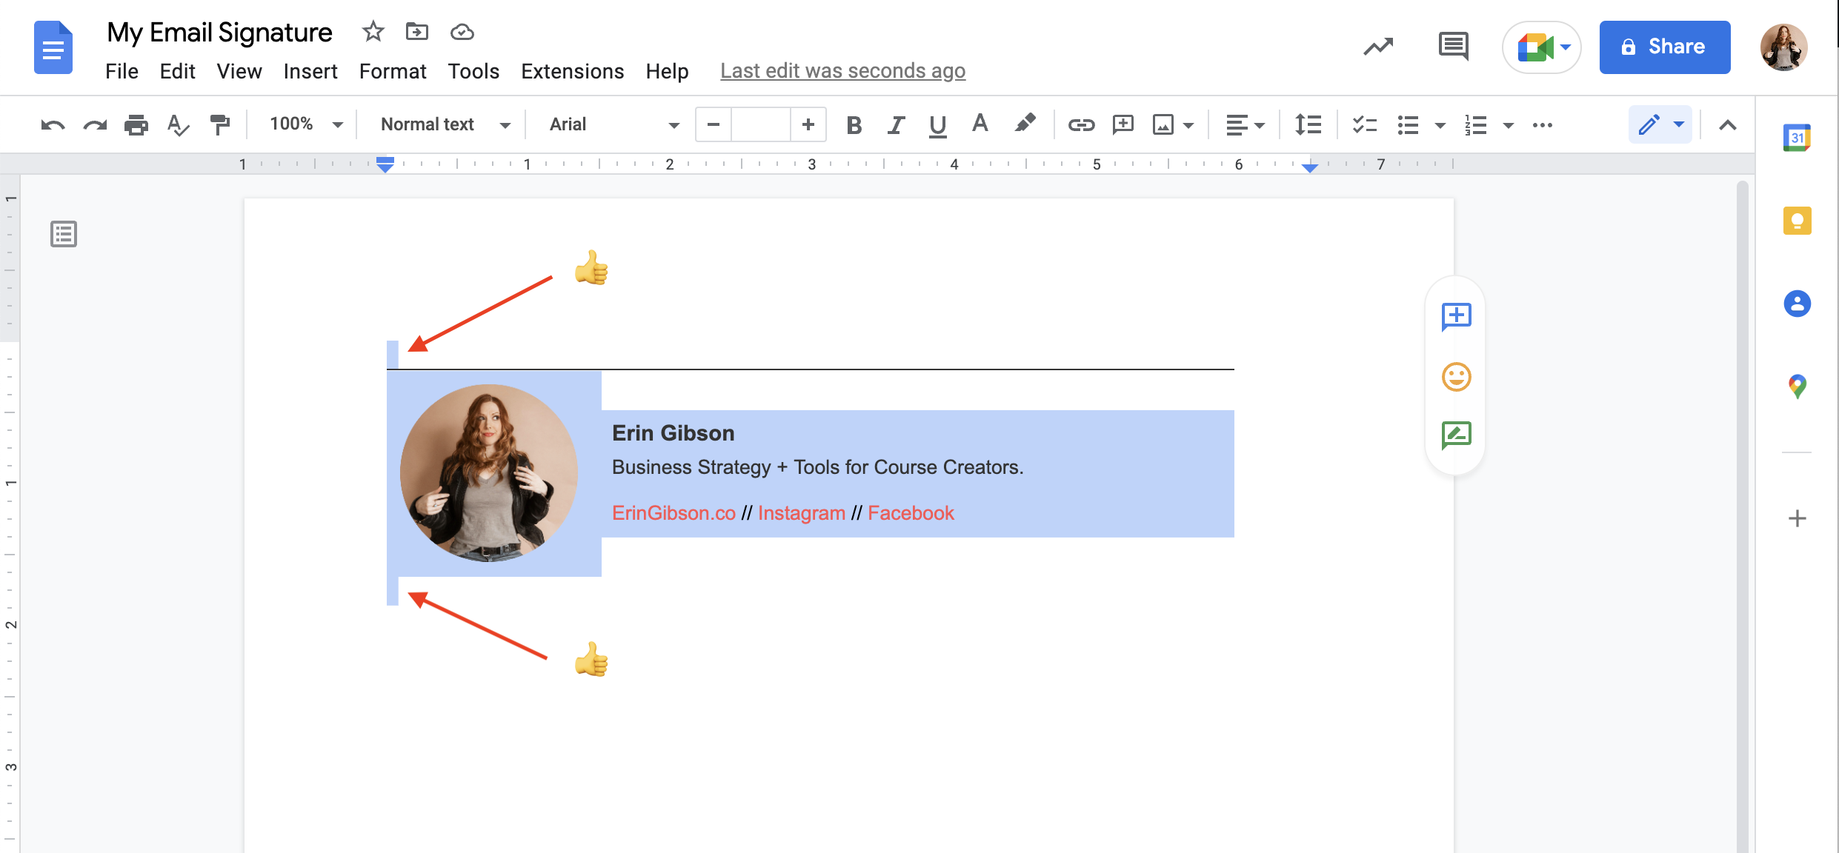The width and height of the screenshot is (1839, 853).
Task: Star the My Email Signature document
Action: pos(373,32)
